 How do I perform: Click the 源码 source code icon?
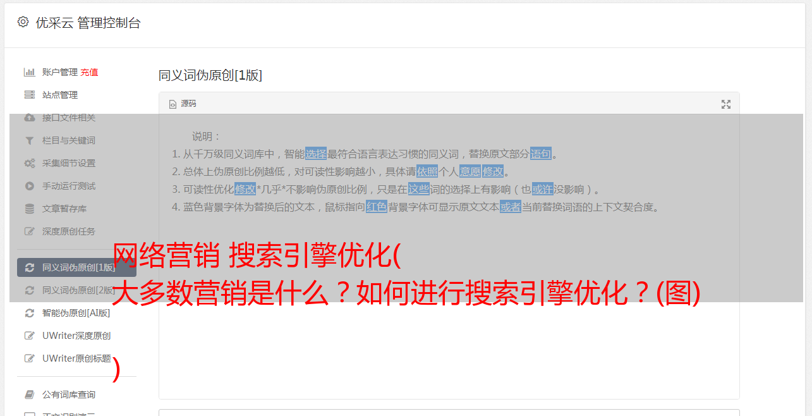pos(173,104)
